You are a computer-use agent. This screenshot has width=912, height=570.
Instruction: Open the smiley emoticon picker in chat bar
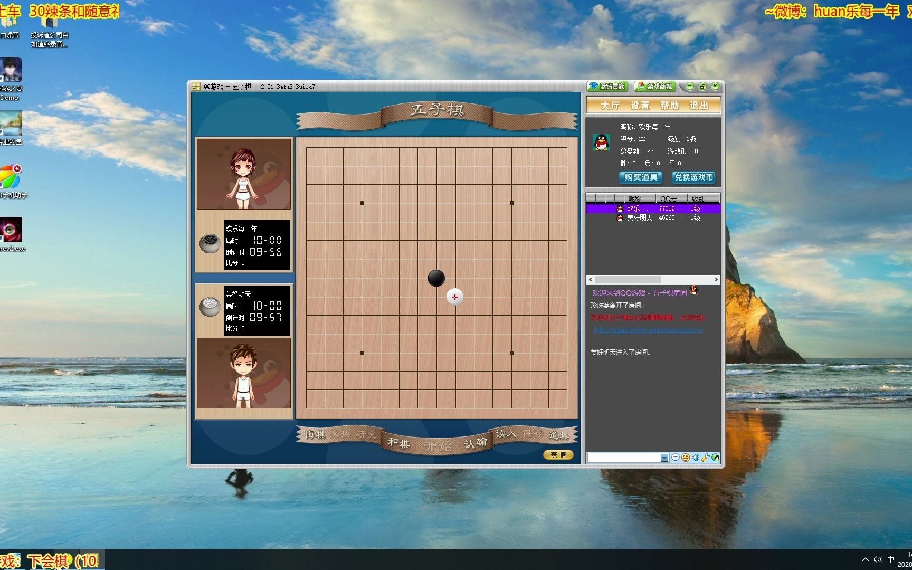click(685, 458)
